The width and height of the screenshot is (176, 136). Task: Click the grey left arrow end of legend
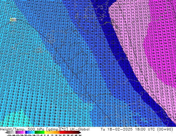(6, 132)
